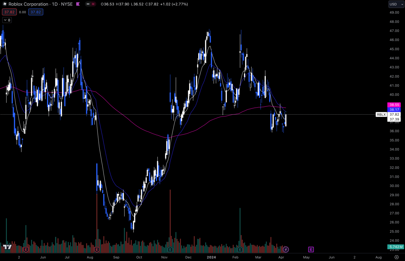Click the Nov label on the time axis
The image size is (405, 261).
tap(164, 257)
